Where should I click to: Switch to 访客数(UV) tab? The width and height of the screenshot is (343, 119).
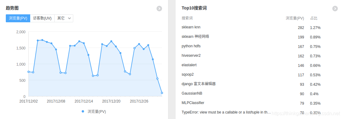tap(42, 18)
